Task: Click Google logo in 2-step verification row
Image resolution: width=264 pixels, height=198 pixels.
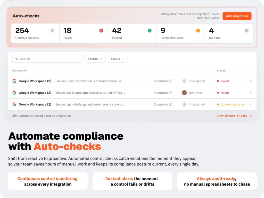Action: click(14, 81)
